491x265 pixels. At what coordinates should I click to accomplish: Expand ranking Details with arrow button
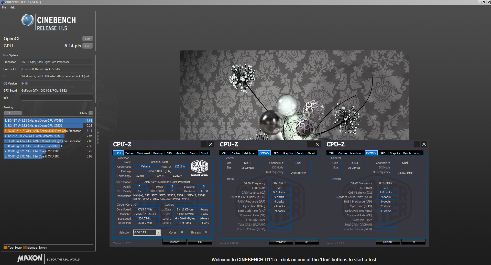tap(91, 113)
